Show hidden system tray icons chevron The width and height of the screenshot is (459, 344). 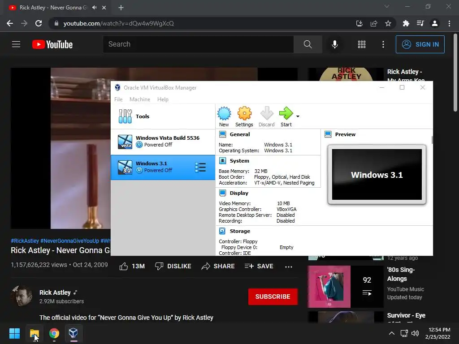point(392,333)
